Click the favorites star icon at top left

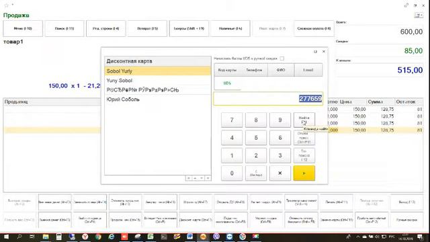[6, 5]
